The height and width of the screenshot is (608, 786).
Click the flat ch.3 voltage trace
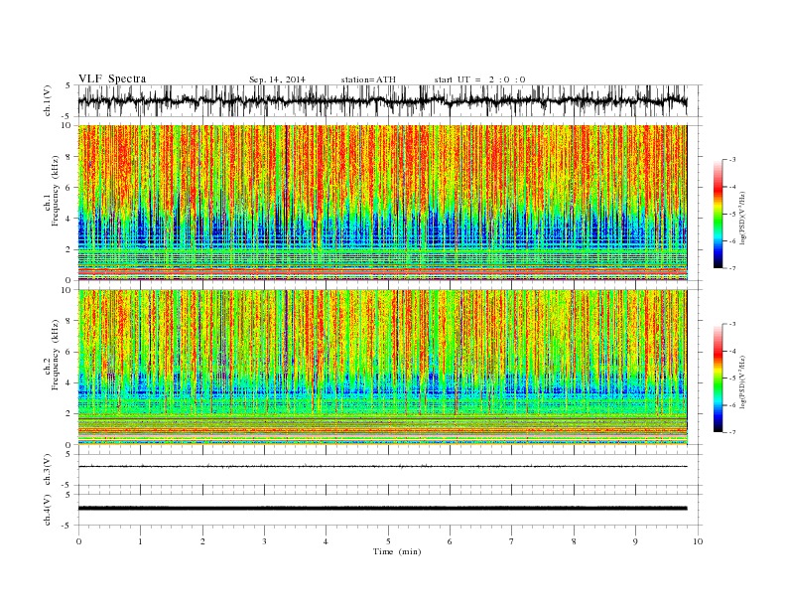pyautogui.click(x=383, y=467)
